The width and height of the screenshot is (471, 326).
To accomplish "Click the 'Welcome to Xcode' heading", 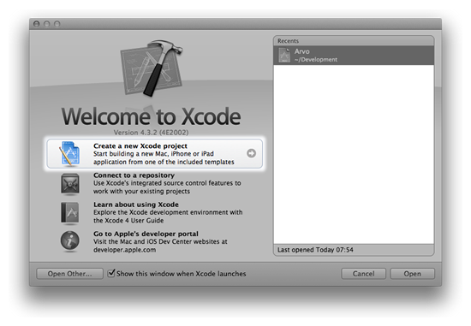I will click(x=151, y=116).
